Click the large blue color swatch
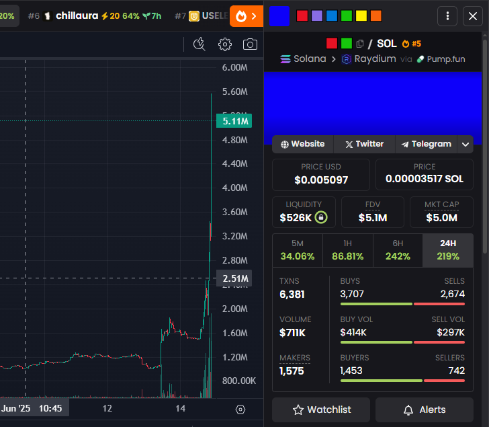The image size is (489, 427). point(279,16)
